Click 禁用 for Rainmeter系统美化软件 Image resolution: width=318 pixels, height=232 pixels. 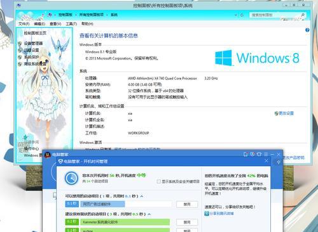[187, 222]
